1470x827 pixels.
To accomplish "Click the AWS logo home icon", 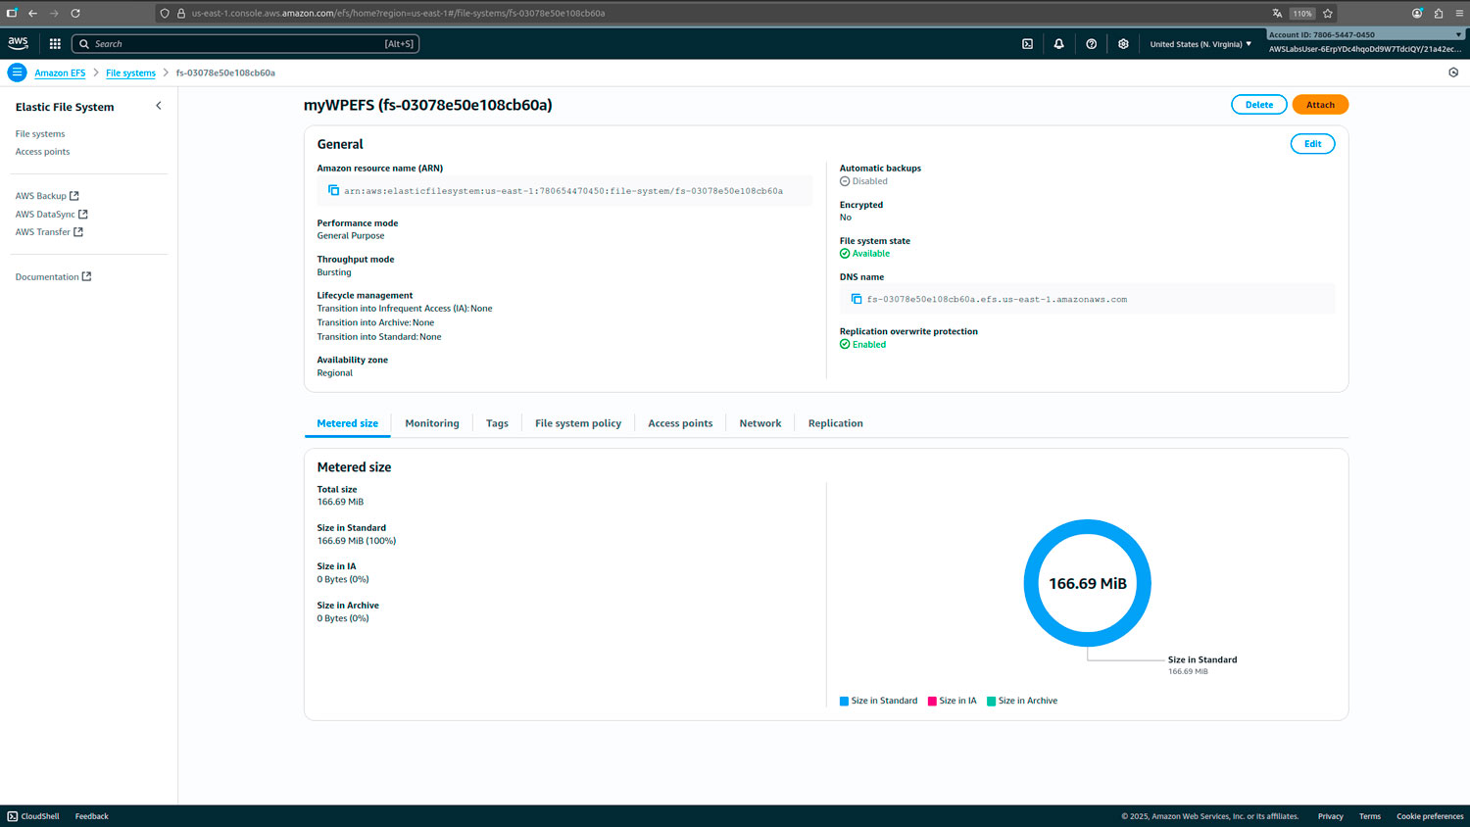I will coord(19,43).
